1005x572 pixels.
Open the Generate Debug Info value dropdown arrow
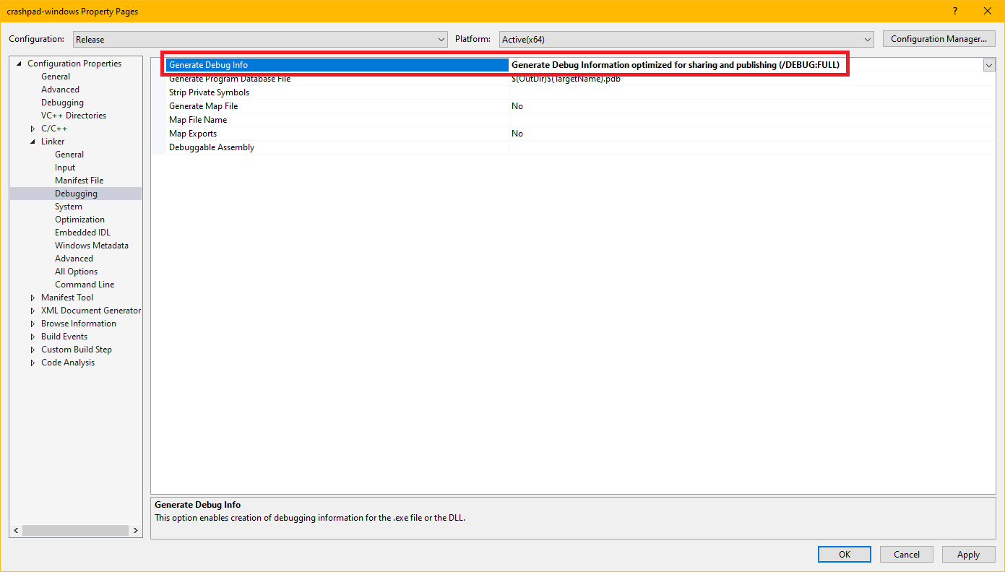tap(988, 65)
